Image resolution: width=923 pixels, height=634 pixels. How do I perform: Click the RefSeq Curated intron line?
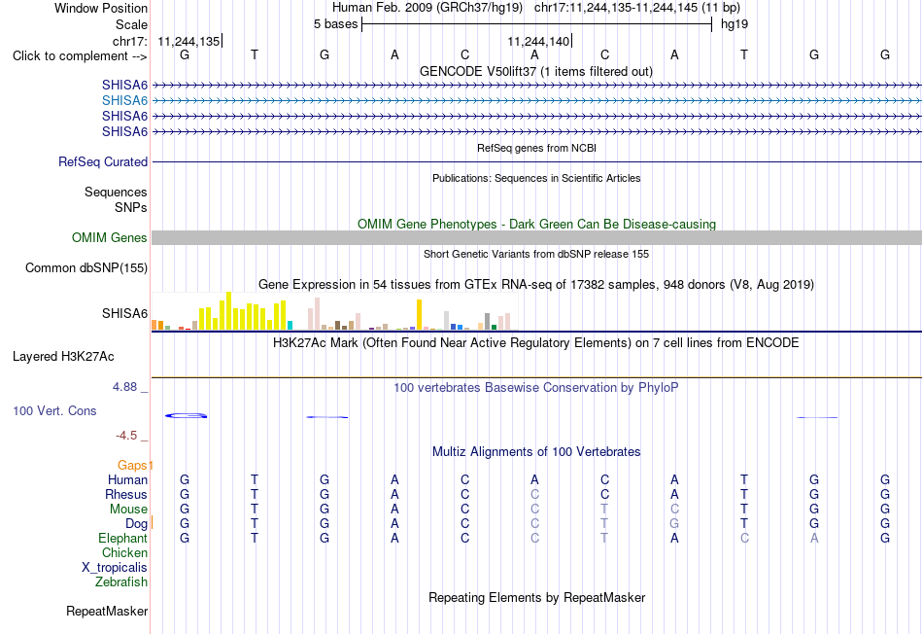(x=537, y=161)
